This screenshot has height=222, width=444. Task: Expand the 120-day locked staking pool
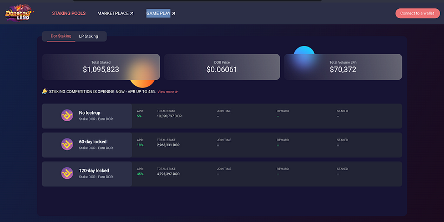tap(221, 174)
